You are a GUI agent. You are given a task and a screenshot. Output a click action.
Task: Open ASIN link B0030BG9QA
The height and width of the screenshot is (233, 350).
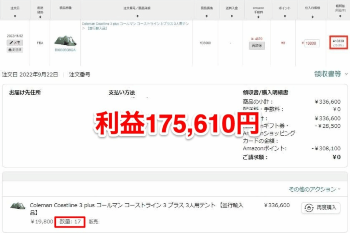coord(65,50)
